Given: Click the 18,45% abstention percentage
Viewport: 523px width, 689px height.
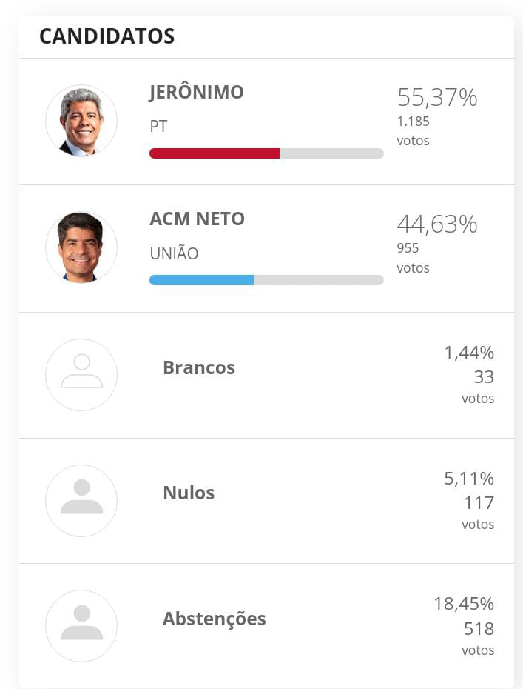Looking at the screenshot, I should tap(464, 605).
